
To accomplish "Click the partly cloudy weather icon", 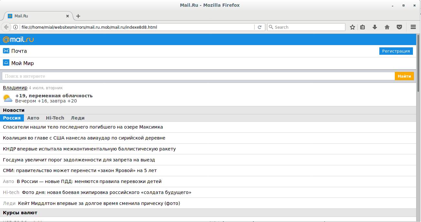I will point(8,98).
